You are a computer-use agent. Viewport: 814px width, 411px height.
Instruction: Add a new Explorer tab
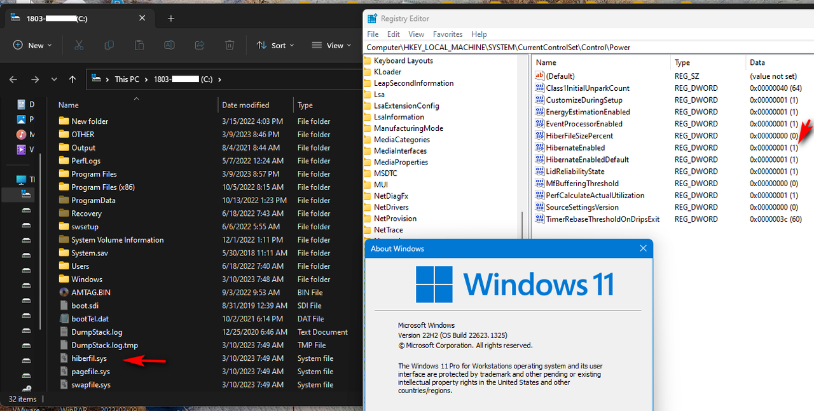coord(170,18)
